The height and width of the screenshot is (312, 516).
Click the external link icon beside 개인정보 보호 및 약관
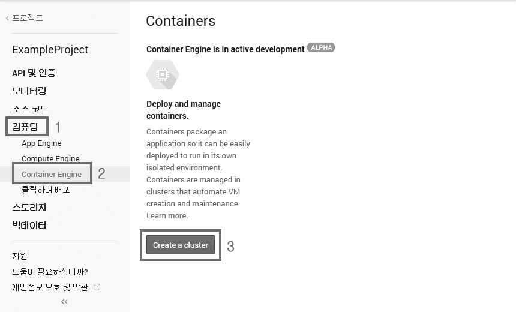tap(97, 287)
